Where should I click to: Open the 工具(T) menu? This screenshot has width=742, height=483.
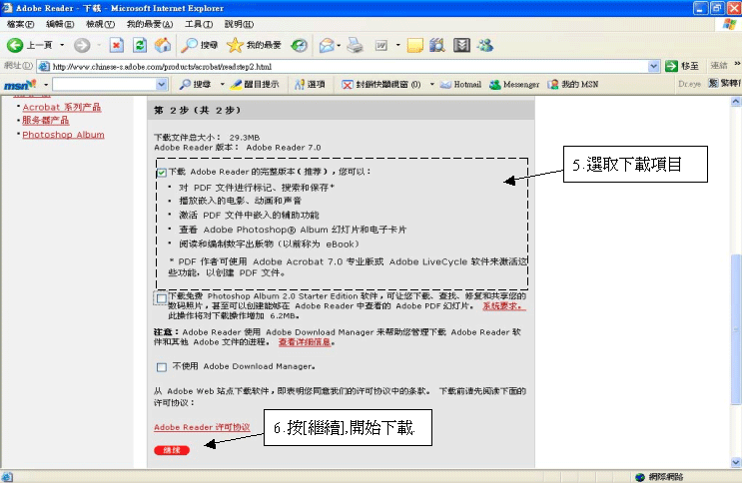coord(199,24)
